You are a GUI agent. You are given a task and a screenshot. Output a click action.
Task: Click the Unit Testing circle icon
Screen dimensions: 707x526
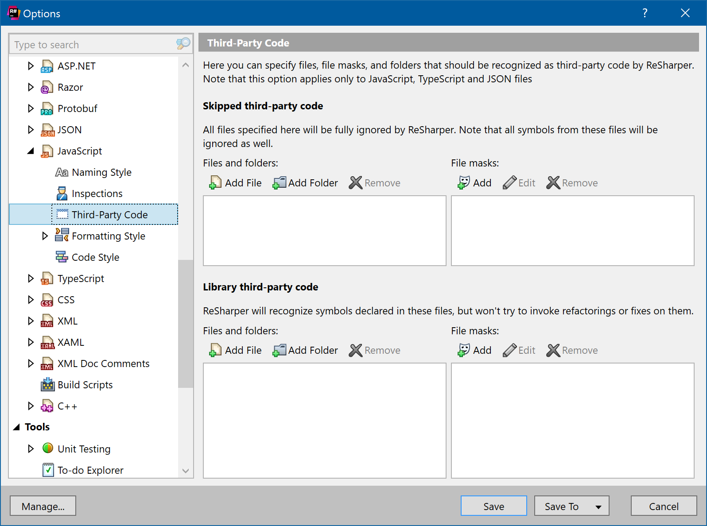(47, 449)
